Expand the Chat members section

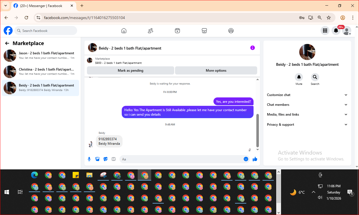307,105
